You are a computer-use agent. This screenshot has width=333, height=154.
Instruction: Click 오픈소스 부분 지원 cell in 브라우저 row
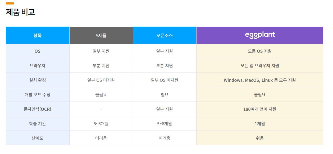pos(165,66)
